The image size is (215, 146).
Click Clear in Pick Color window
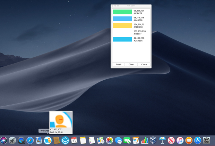click(131, 64)
